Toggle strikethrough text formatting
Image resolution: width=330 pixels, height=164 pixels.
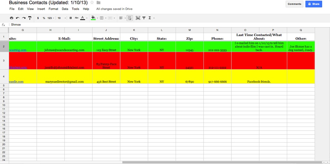(x=76, y=18)
